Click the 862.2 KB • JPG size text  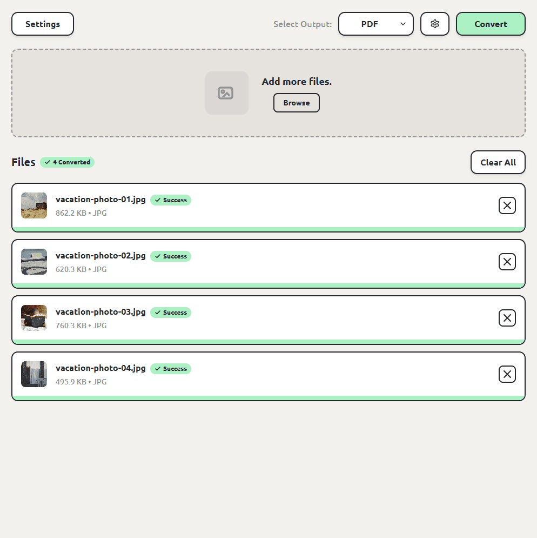(x=81, y=213)
